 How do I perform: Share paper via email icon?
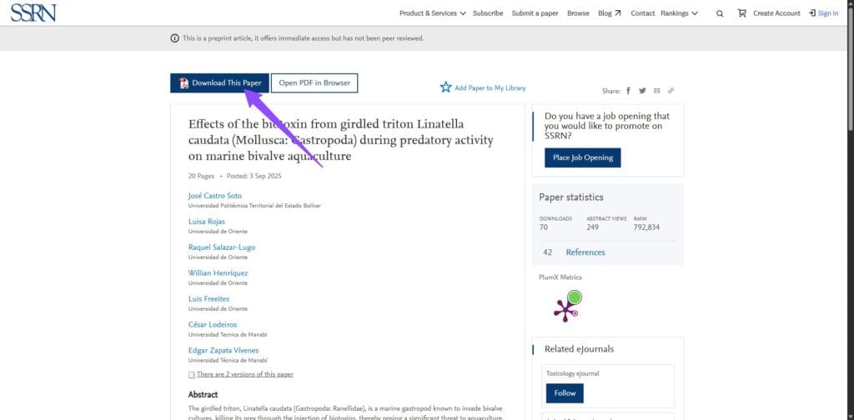tap(657, 91)
